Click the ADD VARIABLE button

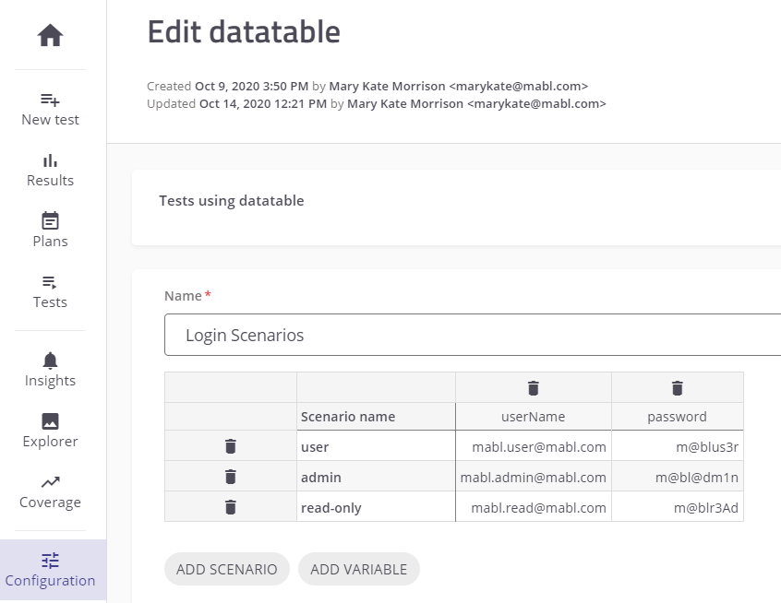click(358, 569)
